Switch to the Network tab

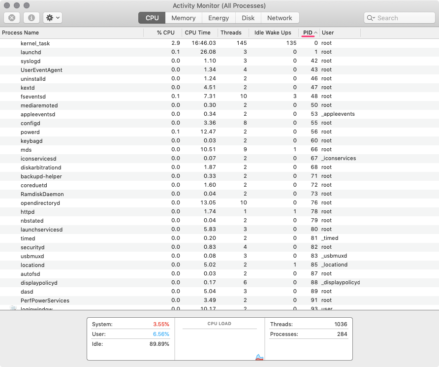280,18
